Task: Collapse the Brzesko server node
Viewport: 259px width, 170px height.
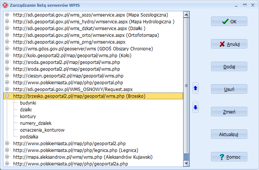Action: [x=7, y=96]
